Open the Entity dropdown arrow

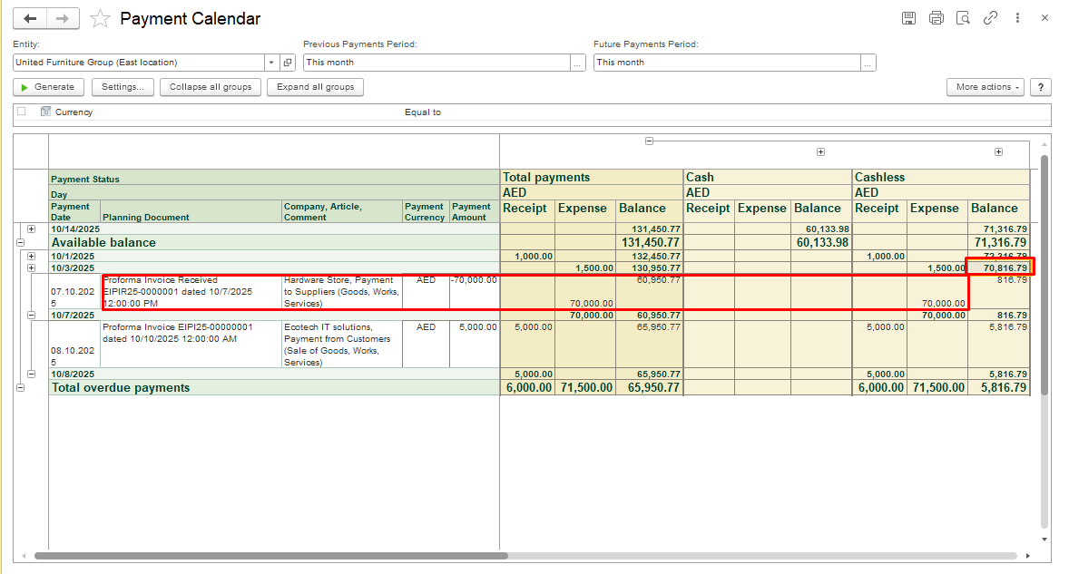[x=271, y=63]
